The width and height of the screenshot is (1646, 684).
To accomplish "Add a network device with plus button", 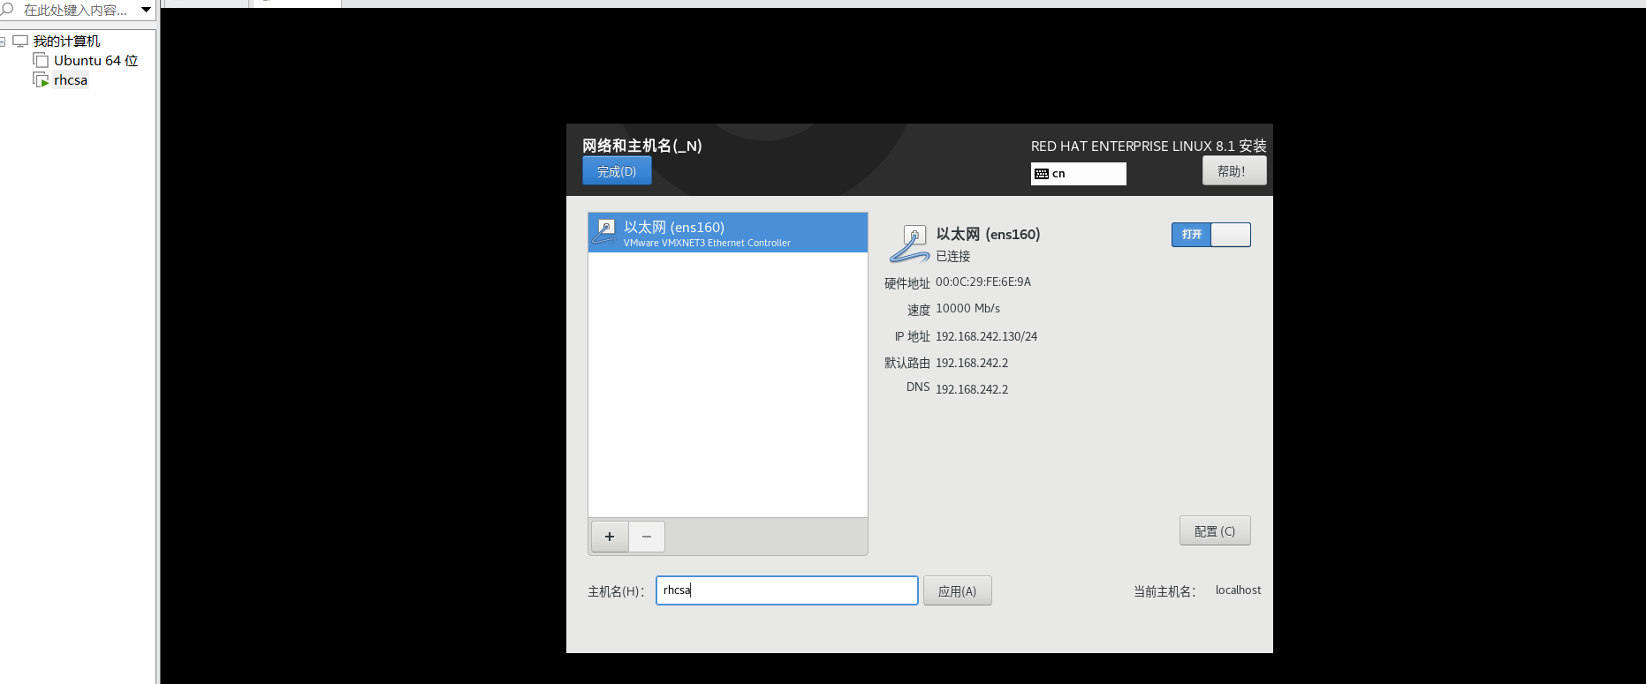I will [610, 537].
